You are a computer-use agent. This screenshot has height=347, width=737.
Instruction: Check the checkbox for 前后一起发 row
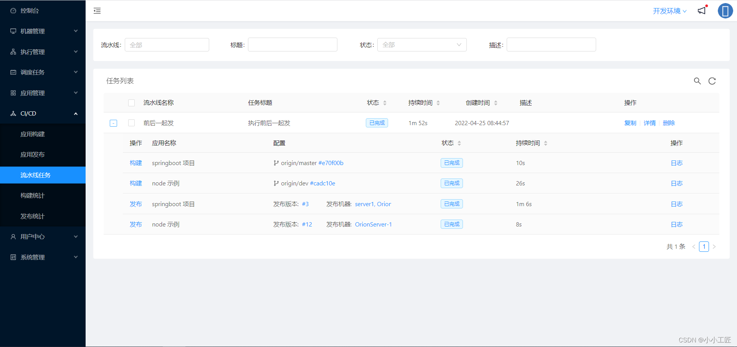pyautogui.click(x=131, y=123)
